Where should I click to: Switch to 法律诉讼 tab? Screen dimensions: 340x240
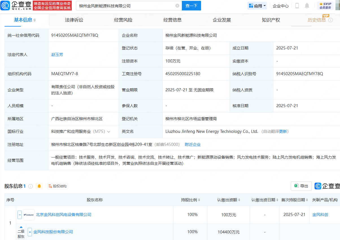[74, 20]
